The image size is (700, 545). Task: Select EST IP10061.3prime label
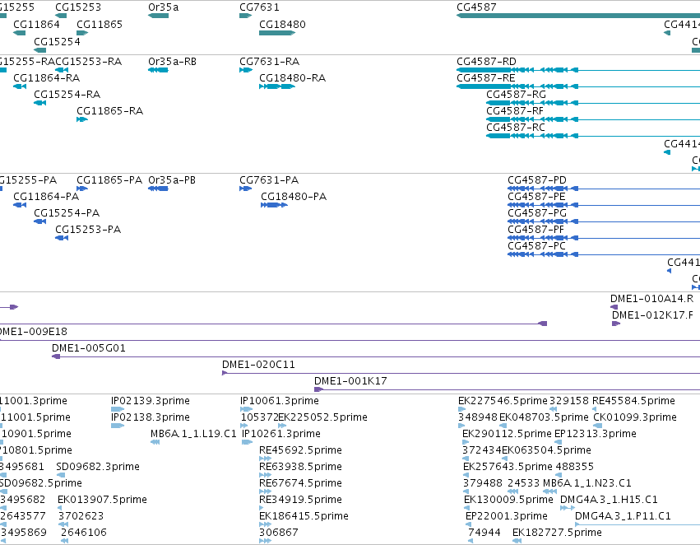pyautogui.click(x=280, y=401)
